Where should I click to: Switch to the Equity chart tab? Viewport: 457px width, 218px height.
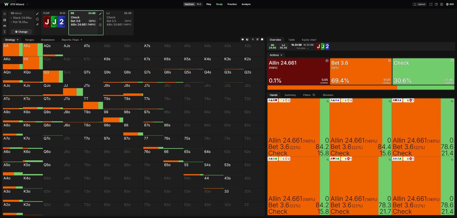tap(309, 40)
